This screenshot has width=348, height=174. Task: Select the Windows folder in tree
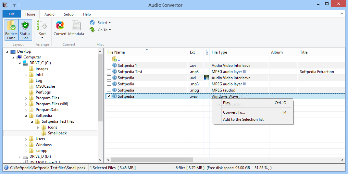click(x=43, y=145)
